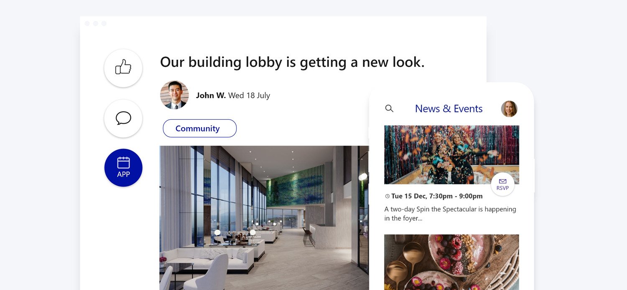
Task: Click the RSVP envelope button
Action: 502,184
